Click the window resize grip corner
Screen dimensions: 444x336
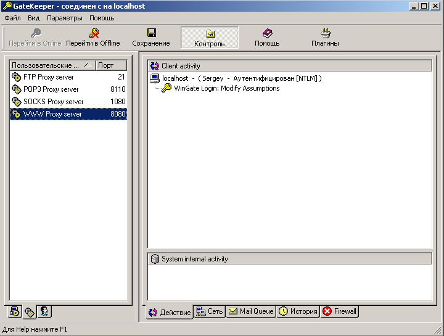pyautogui.click(x=438, y=329)
